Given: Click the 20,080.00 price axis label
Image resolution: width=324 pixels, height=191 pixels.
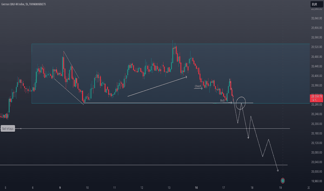Looking at the screenshot, I should coord(317,152).
